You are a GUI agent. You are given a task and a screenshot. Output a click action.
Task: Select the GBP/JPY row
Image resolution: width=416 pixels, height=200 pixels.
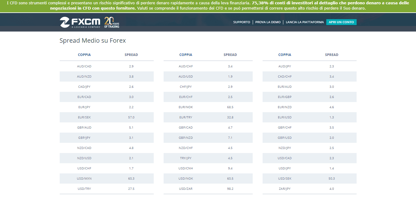(x=106, y=138)
